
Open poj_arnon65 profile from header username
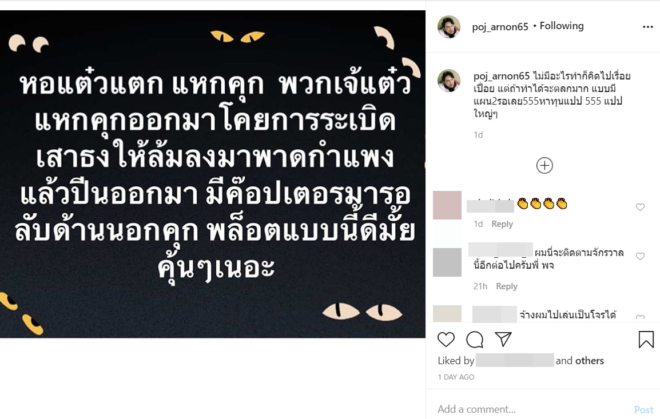tap(500, 26)
